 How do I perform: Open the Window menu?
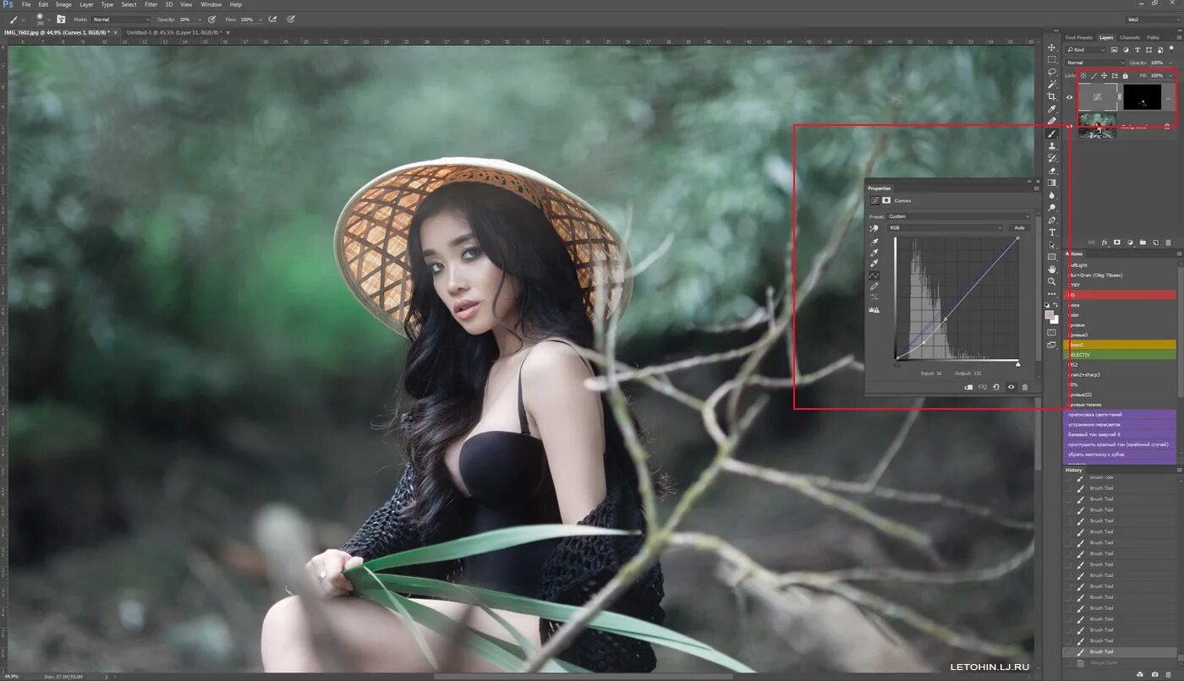[211, 4]
